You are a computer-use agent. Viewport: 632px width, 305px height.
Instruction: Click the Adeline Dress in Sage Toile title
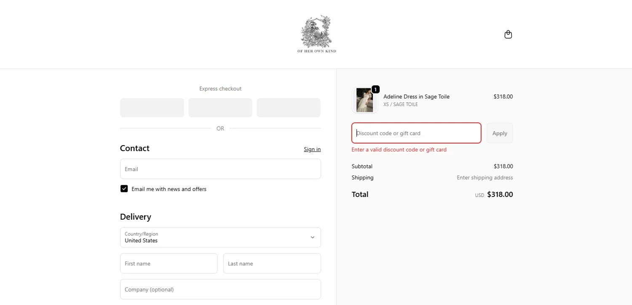tap(416, 96)
